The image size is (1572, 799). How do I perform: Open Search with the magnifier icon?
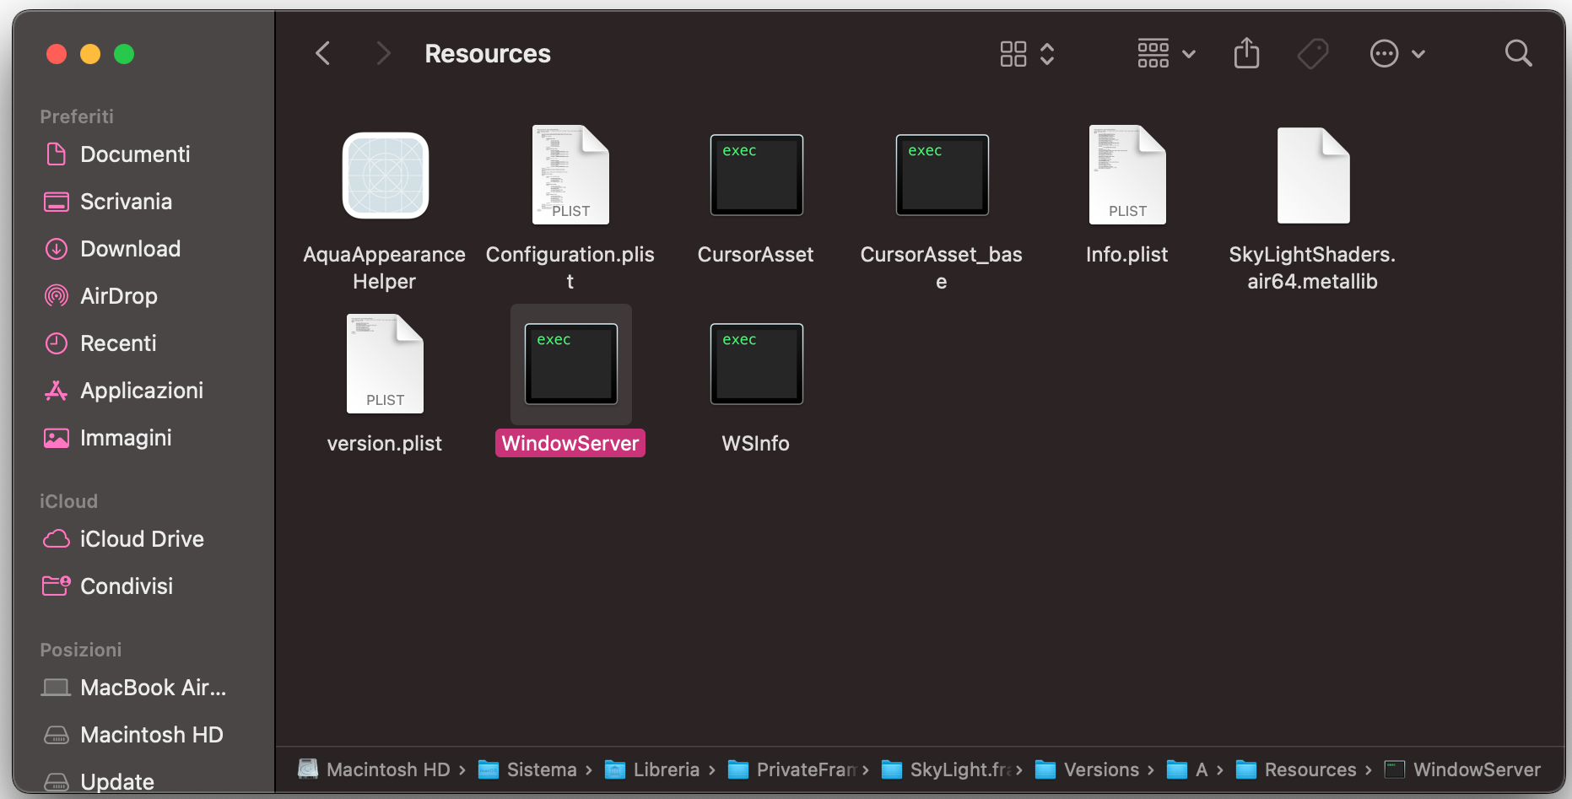[1518, 53]
